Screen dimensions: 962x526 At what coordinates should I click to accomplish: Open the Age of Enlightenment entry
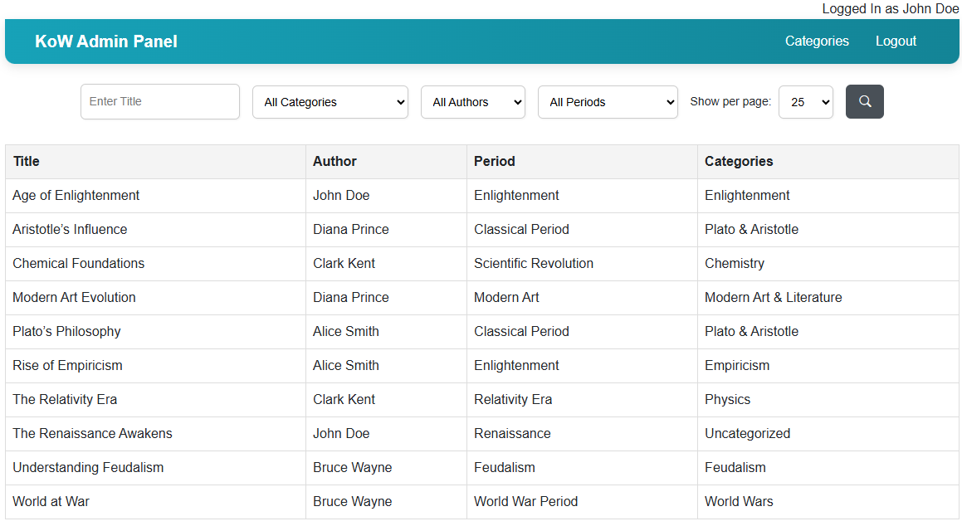tap(76, 196)
